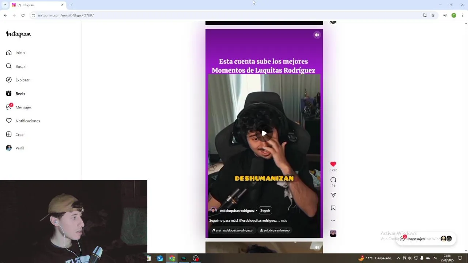
Task: Show hidden tray icons chevron
Action: pos(399,258)
